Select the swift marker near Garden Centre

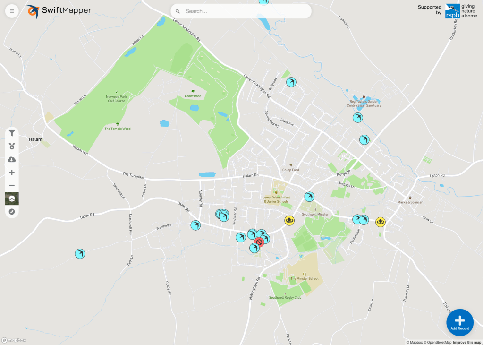[x=357, y=118]
